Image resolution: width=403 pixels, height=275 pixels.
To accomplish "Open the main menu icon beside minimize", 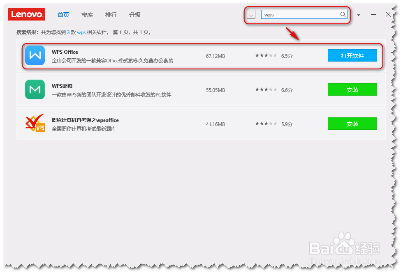I will tap(358, 14).
